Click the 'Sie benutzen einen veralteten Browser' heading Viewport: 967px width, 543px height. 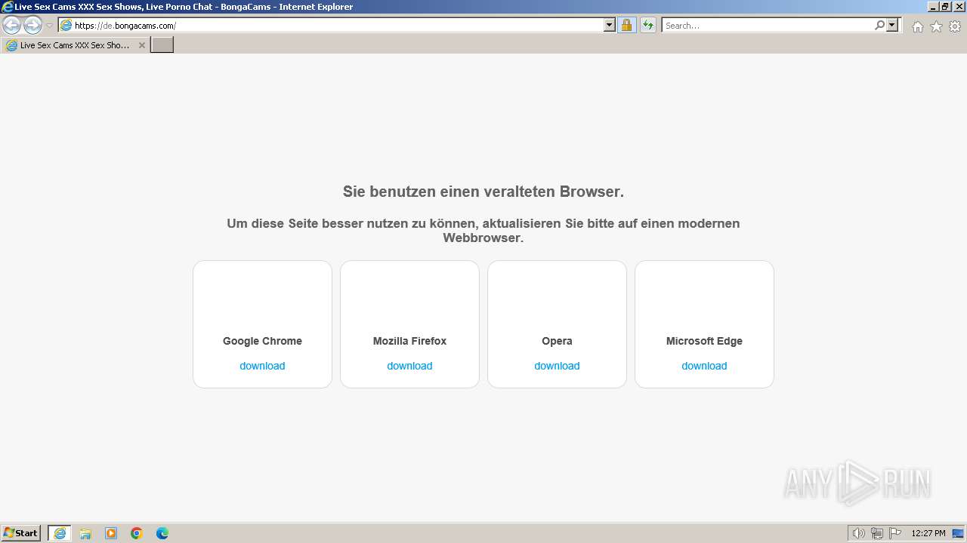pos(483,192)
